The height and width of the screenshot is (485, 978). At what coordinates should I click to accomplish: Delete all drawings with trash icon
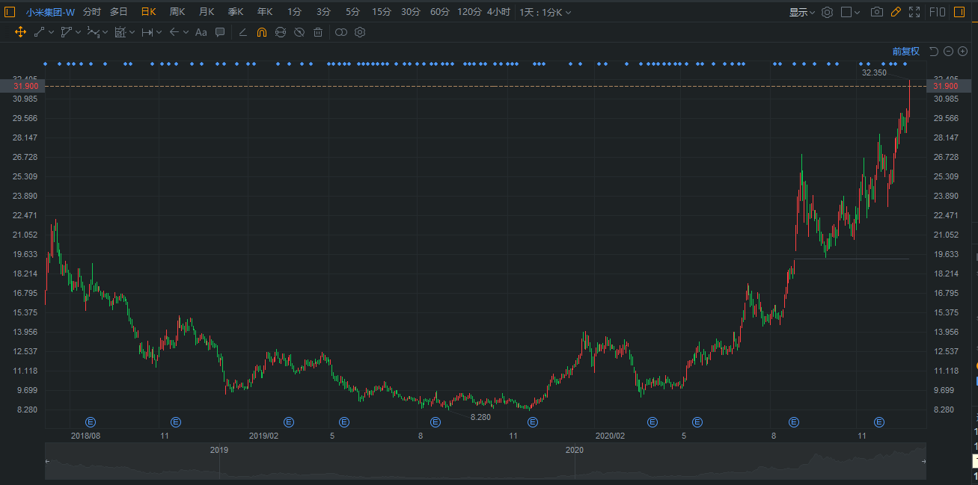pyautogui.click(x=318, y=32)
